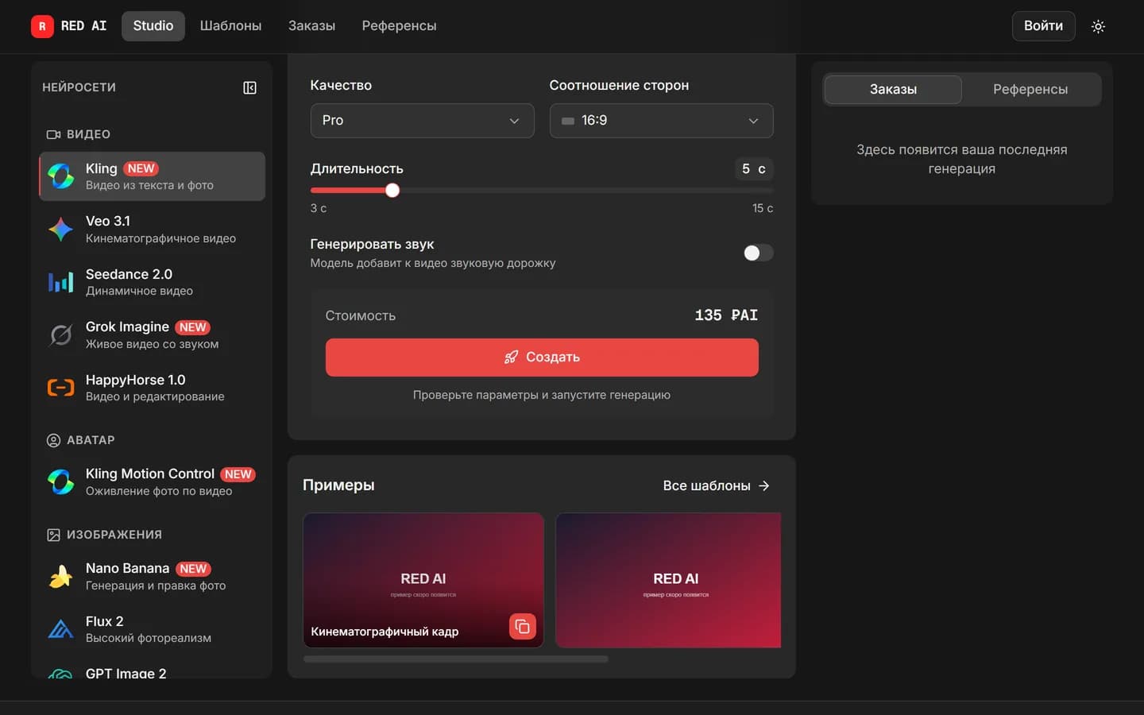Go to the Заказы header tab
This screenshot has height=715, width=1144.
point(311,26)
